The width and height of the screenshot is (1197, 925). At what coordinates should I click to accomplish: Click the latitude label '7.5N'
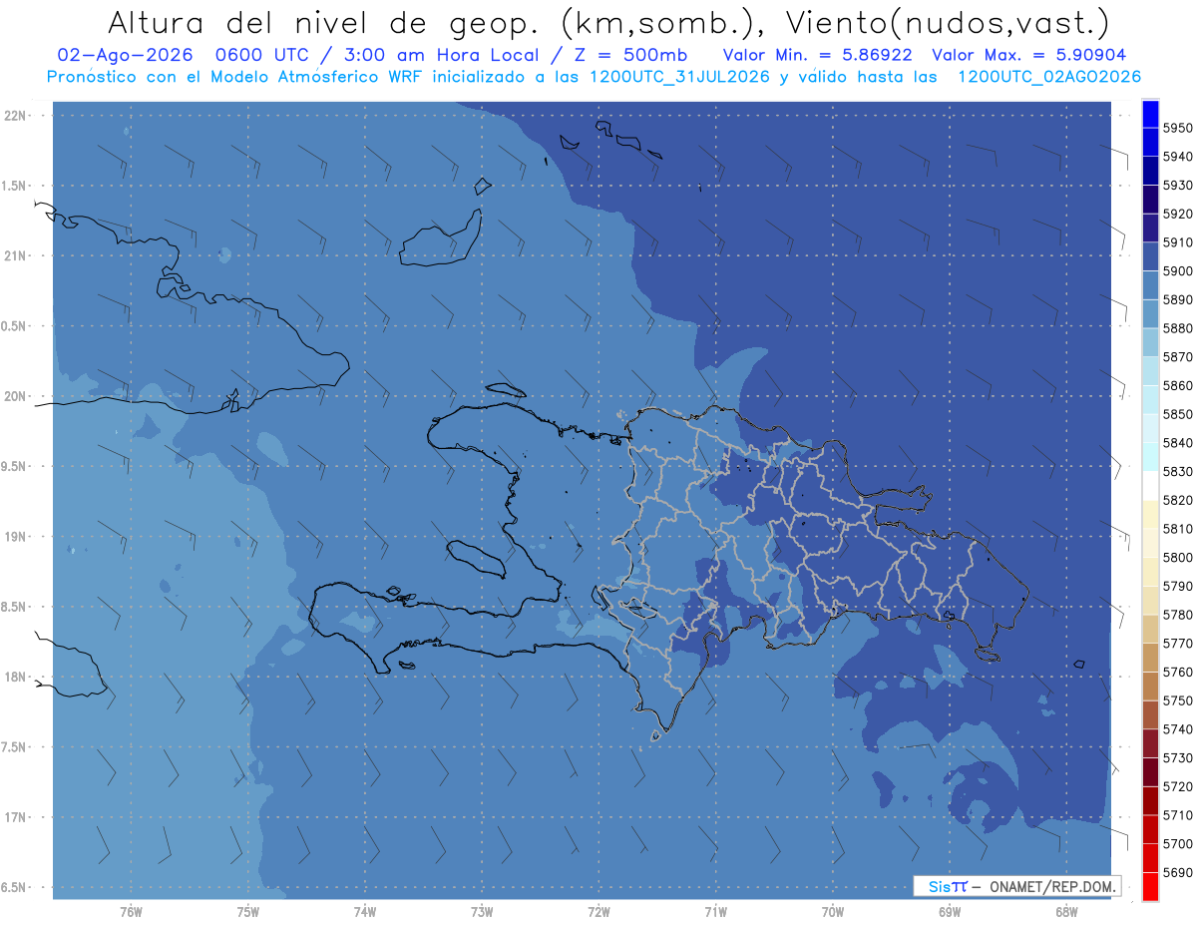pos(14,747)
